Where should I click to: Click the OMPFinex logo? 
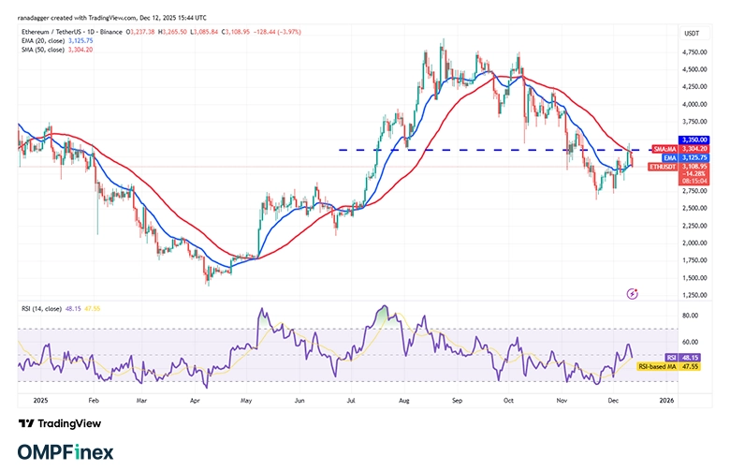66,452
